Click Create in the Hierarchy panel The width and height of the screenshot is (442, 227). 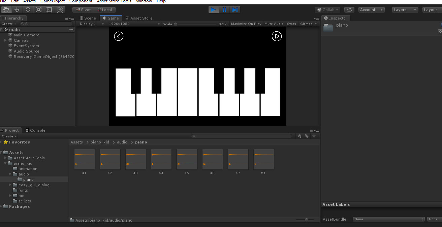pos(7,24)
